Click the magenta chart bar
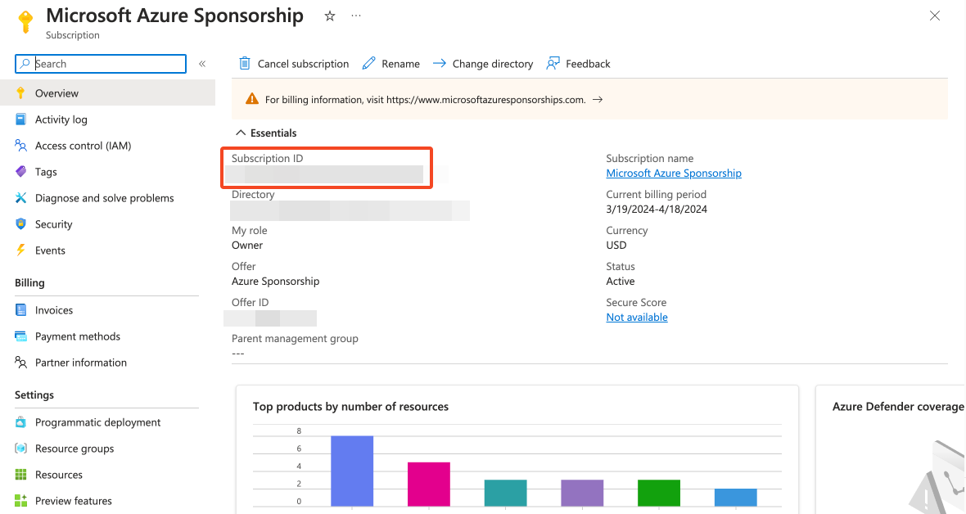 (x=429, y=485)
